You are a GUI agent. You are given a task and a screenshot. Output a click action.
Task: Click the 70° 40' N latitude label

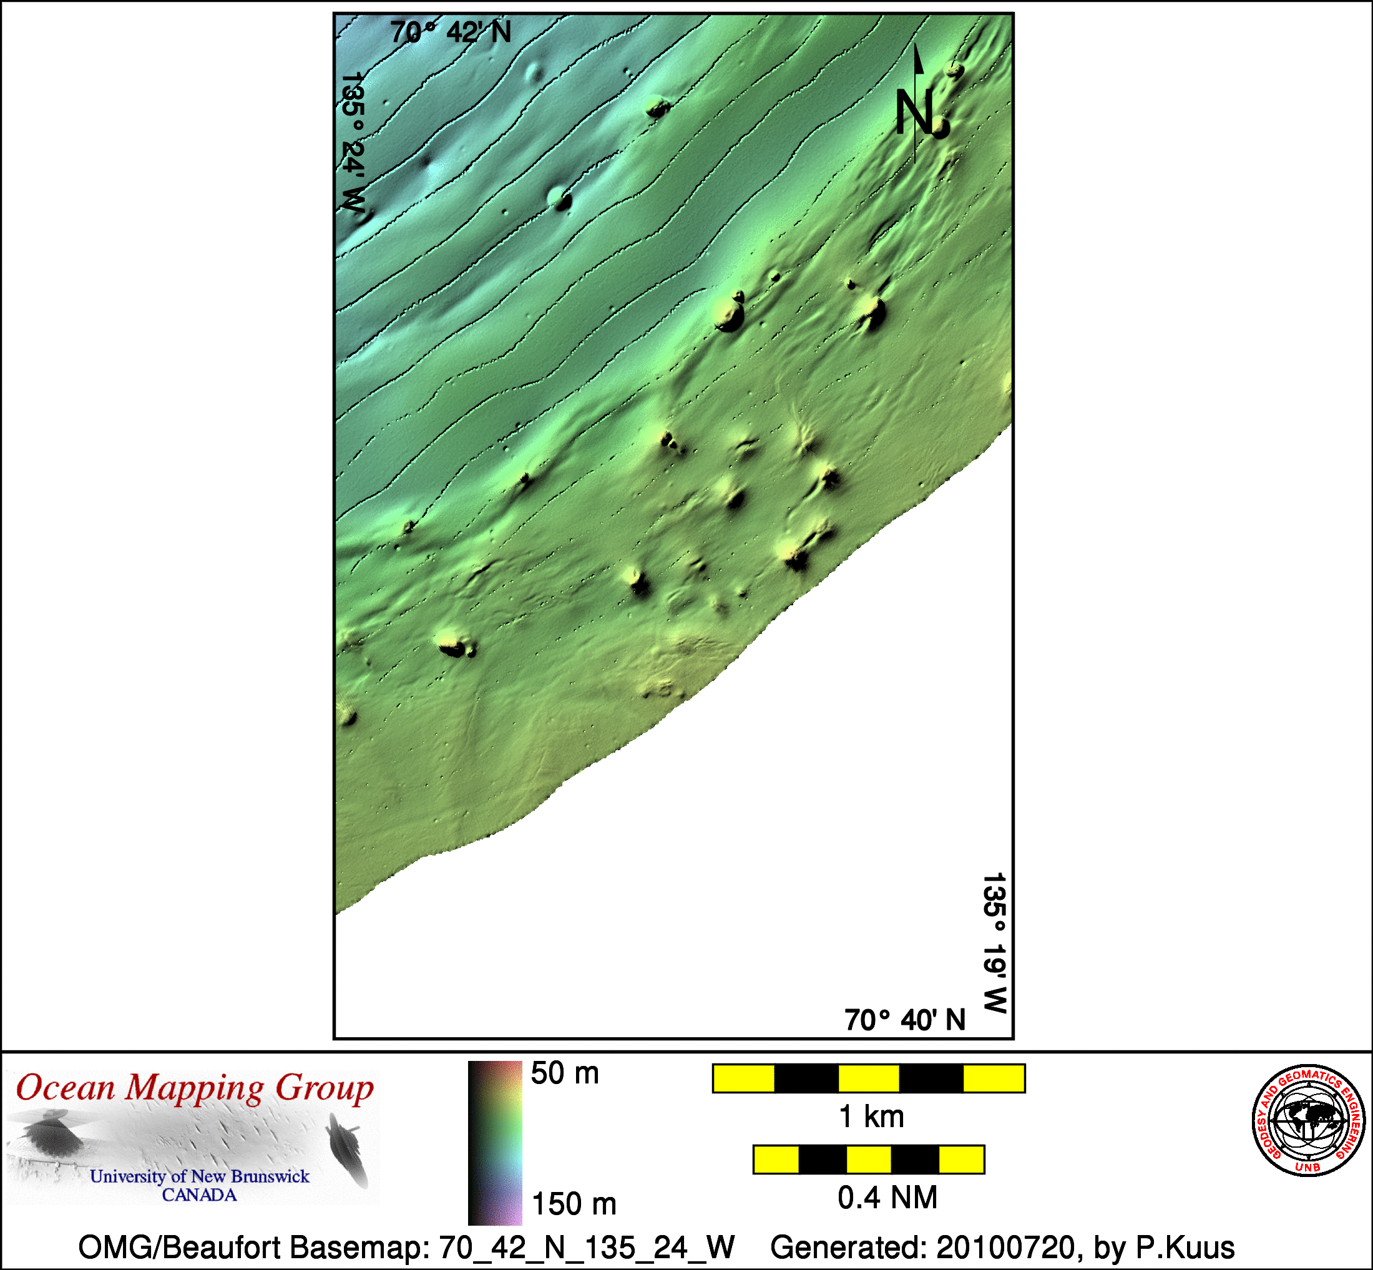[x=904, y=1020]
